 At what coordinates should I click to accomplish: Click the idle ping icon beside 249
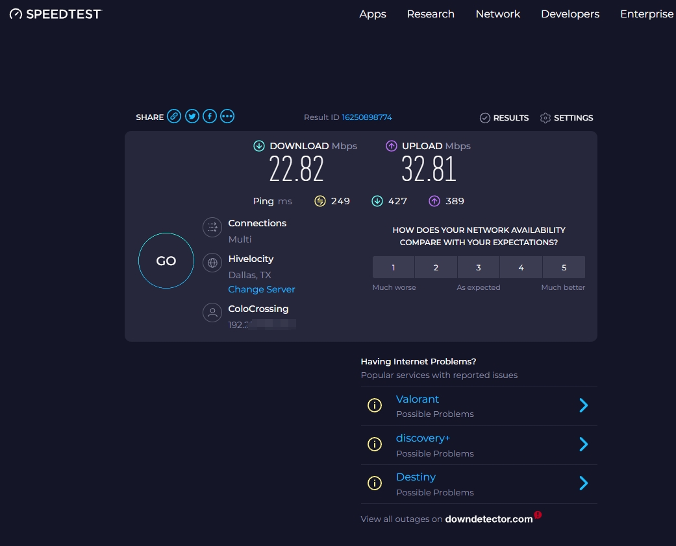[320, 201]
